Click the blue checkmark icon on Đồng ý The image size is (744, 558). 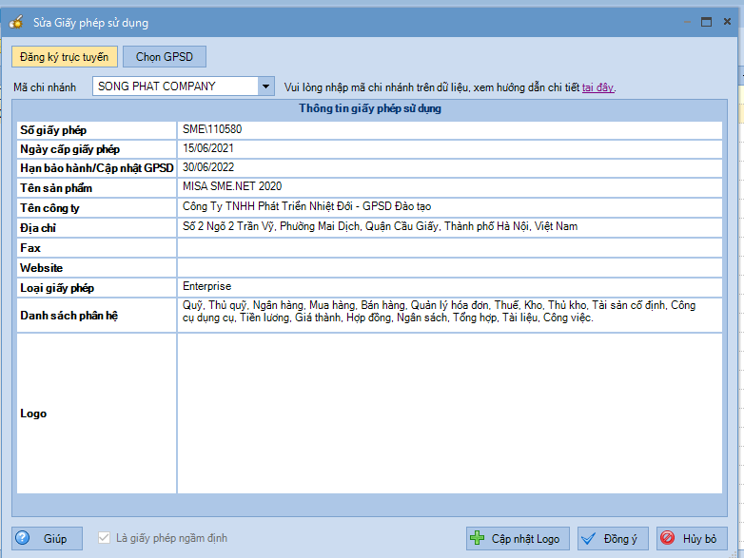pos(588,539)
